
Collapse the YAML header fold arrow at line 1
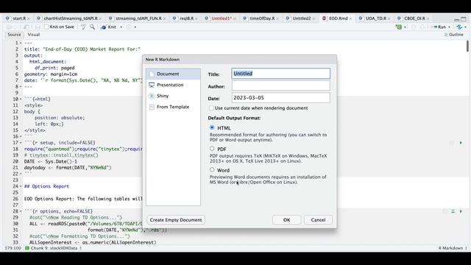(x=21, y=43)
